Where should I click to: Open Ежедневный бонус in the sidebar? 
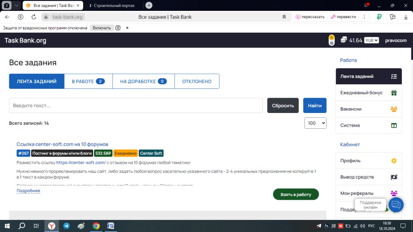click(x=369, y=92)
